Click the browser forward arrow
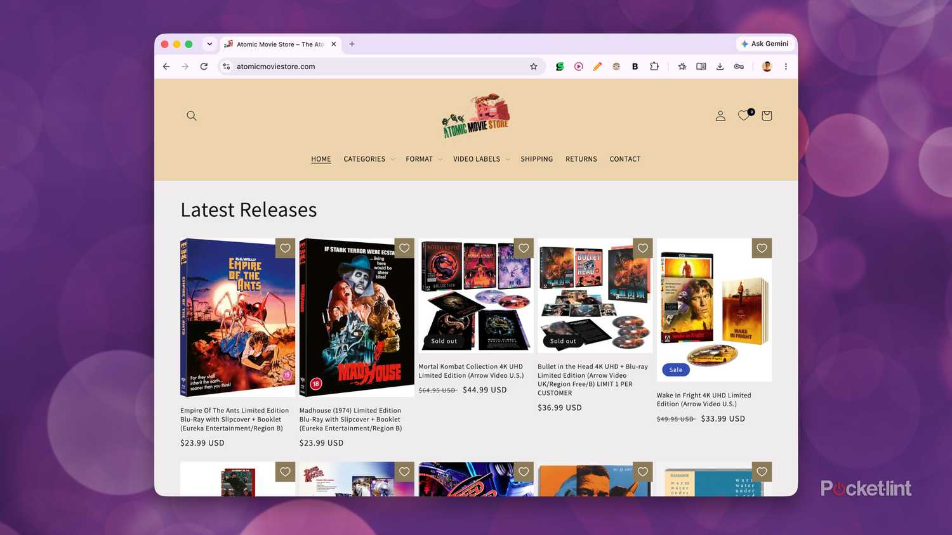 (185, 67)
